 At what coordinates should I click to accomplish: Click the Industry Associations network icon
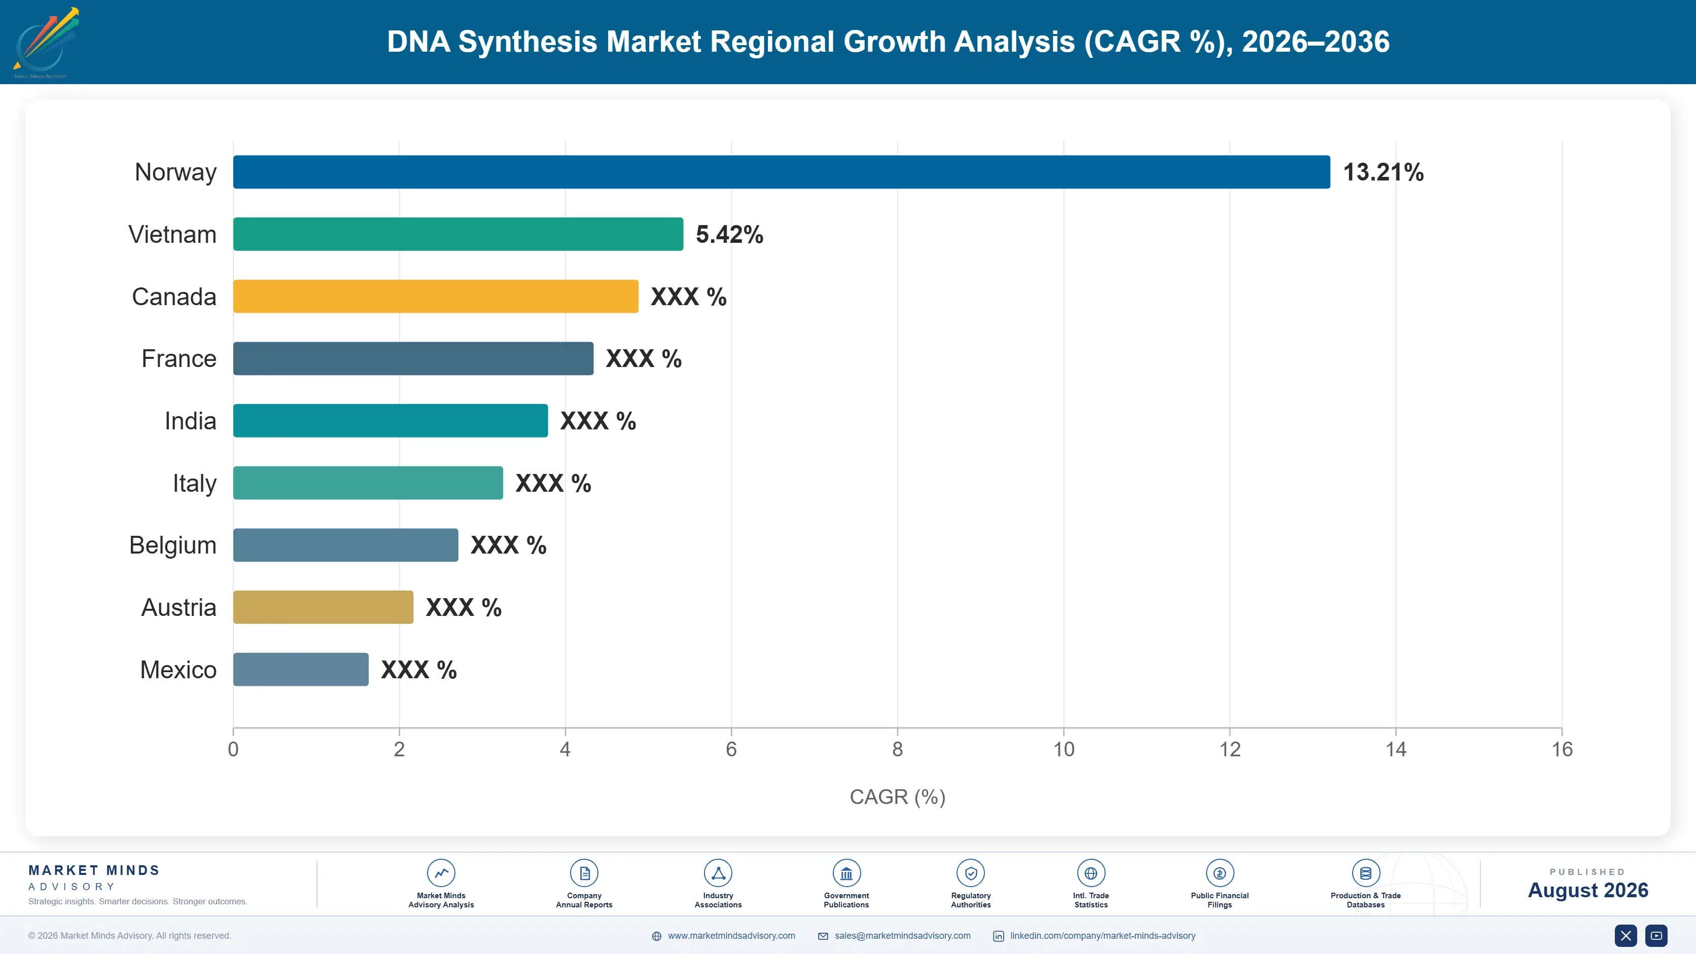coord(718,873)
